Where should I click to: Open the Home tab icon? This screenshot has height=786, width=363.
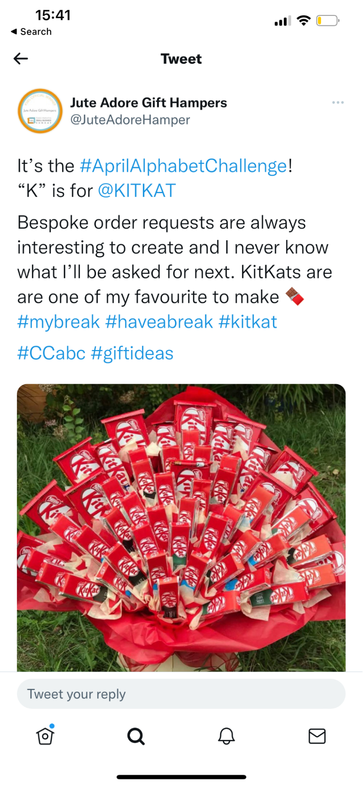45,734
